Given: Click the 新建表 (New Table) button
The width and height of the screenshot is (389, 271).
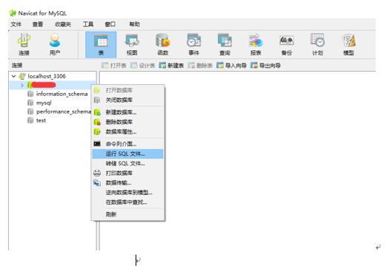Looking at the screenshot, I should point(171,66).
